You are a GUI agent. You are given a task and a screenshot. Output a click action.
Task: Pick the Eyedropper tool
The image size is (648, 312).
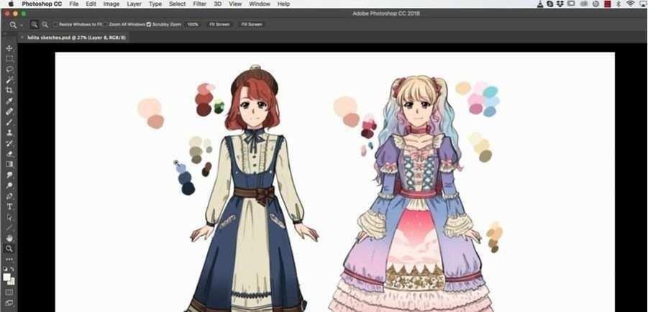point(9,101)
